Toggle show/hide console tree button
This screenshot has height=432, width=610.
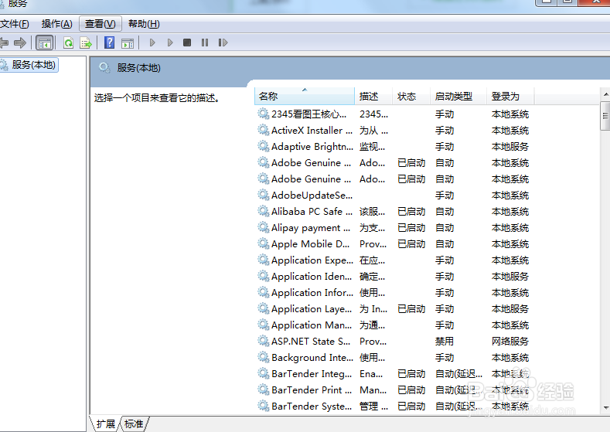pyautogui.click(x=44, y=43)
